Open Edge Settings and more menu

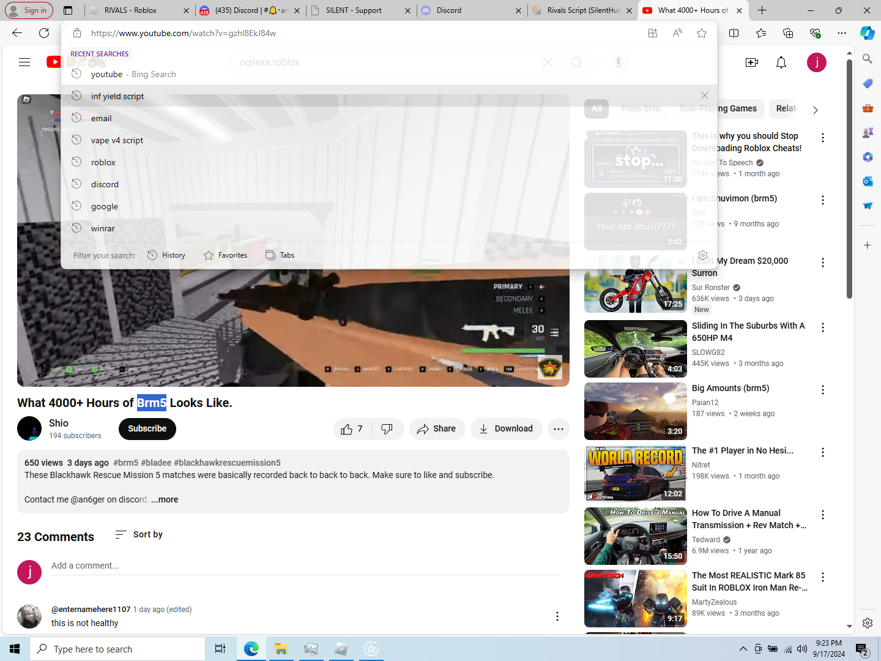point(842,33)
